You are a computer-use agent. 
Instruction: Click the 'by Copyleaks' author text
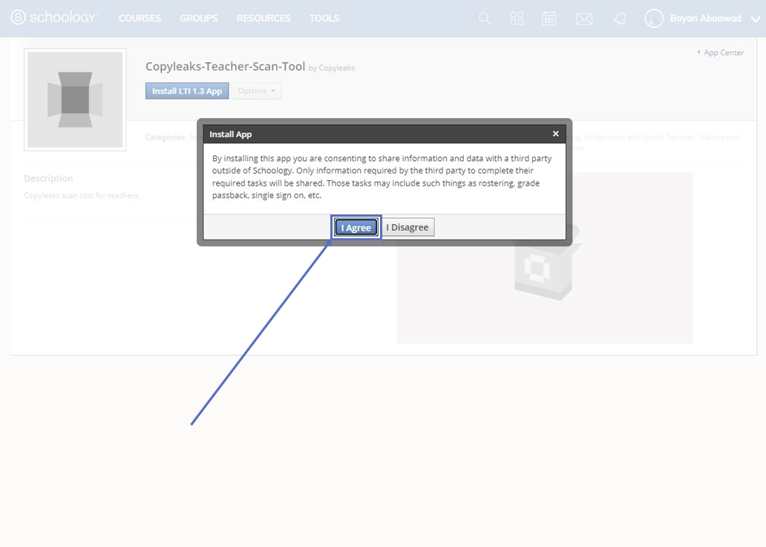pos(332,68)
